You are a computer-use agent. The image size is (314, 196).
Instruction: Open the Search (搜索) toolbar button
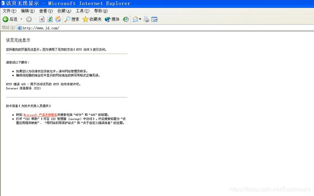[72, 19]
